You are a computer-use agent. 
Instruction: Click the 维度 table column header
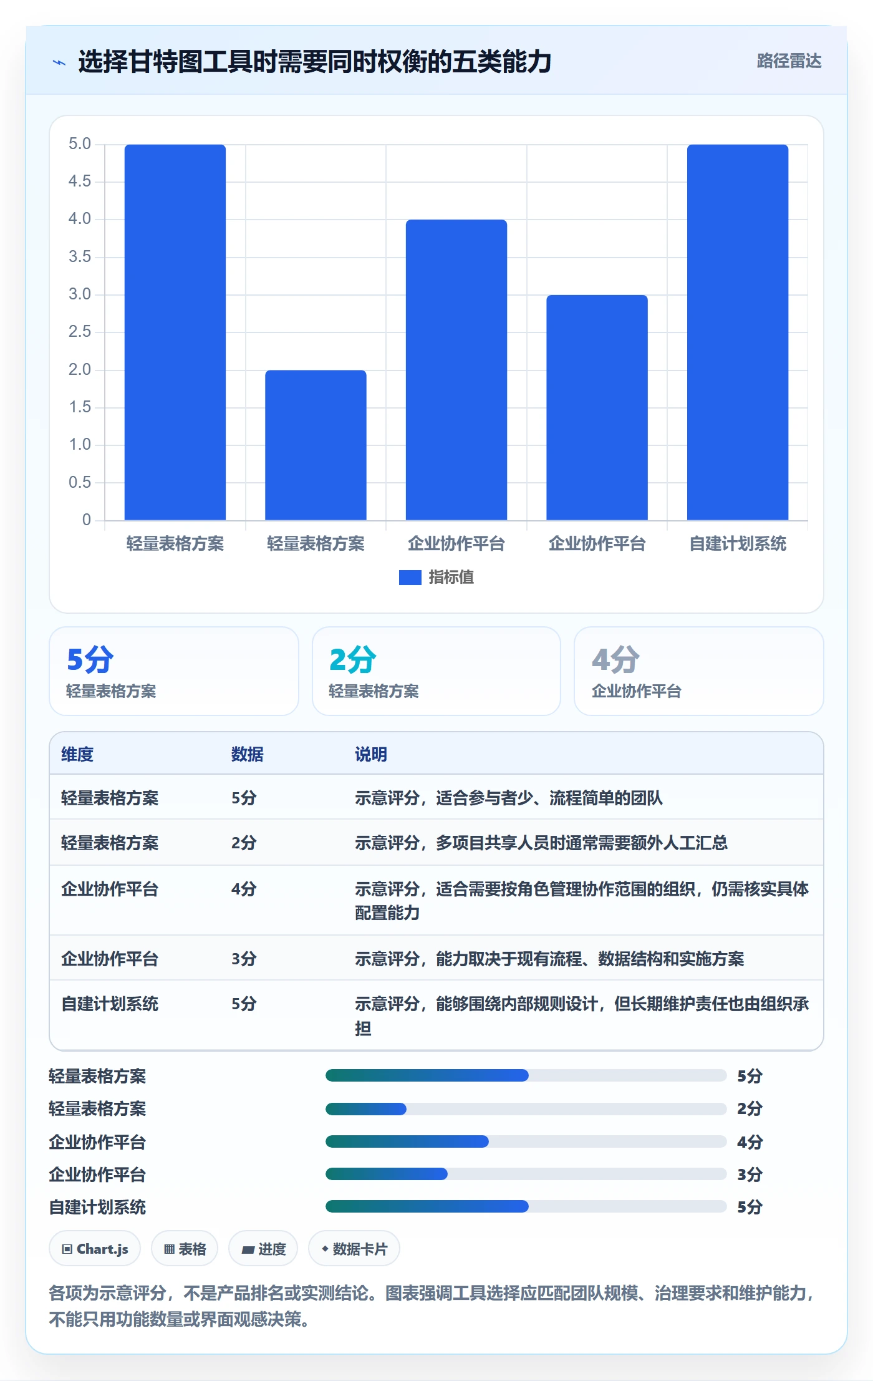click(77, 754)
